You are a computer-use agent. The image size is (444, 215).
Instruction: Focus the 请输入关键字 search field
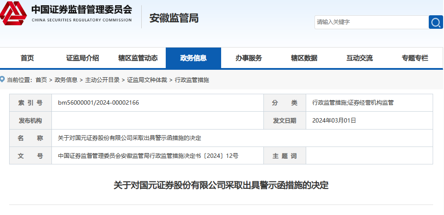click(372, 22)
